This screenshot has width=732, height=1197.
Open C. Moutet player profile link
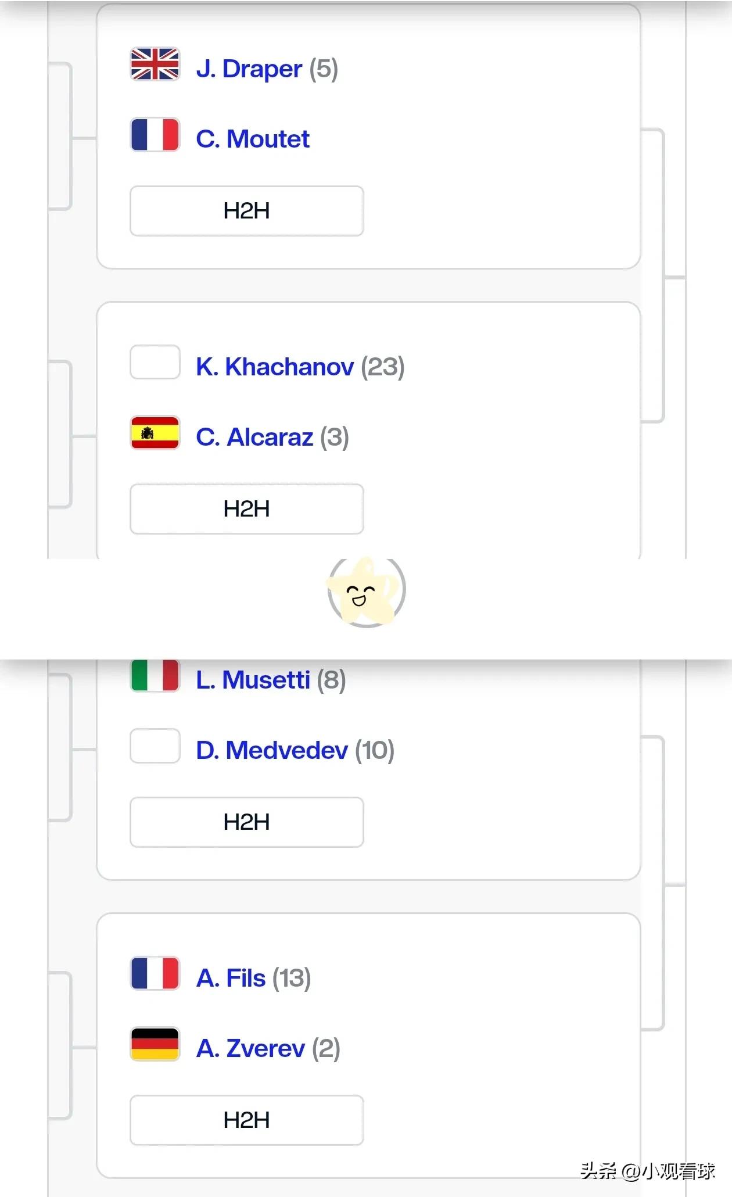[x=253, y=139]
